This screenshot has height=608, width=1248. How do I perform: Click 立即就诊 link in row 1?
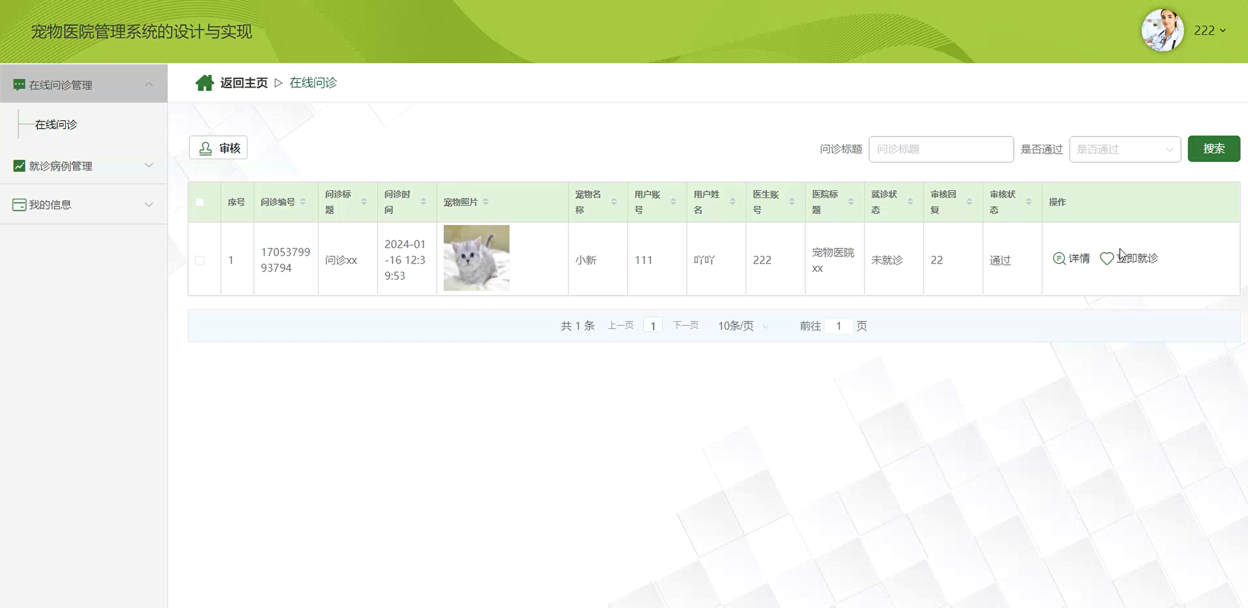(x=1129, y=258)
